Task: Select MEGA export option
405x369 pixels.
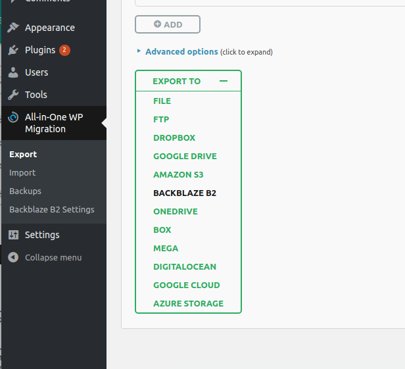Action: coord(166,249)
